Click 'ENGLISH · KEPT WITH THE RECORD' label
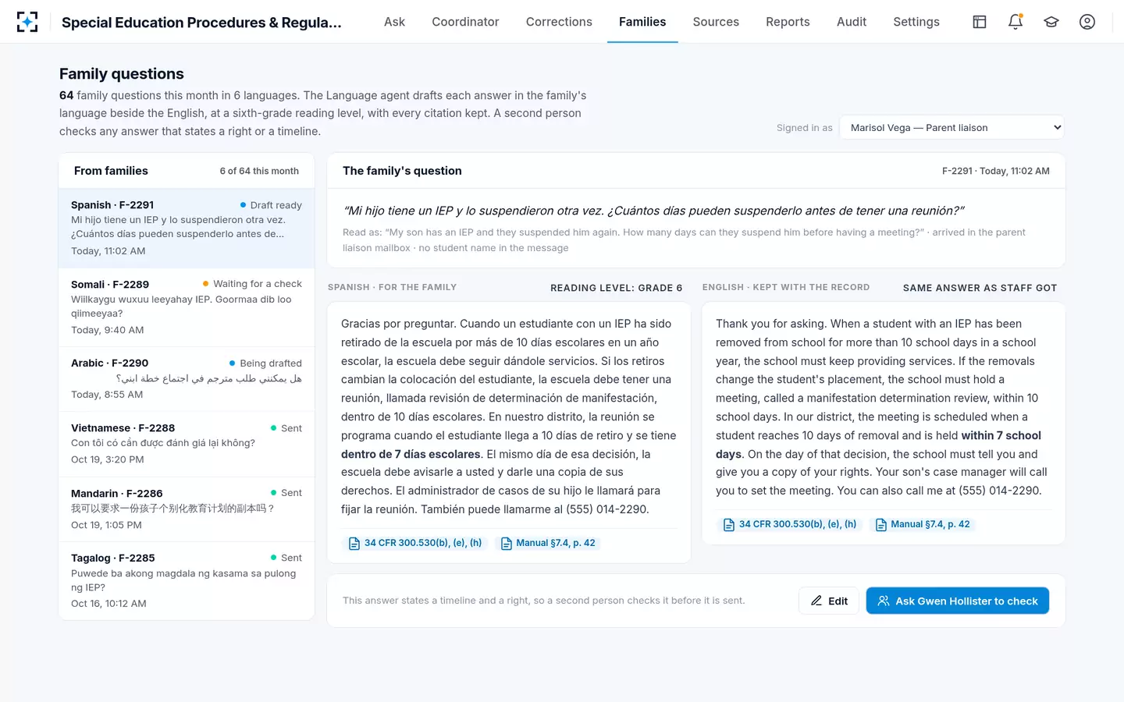This screenshot has width=1124, height=702. (x=786, y=287)
